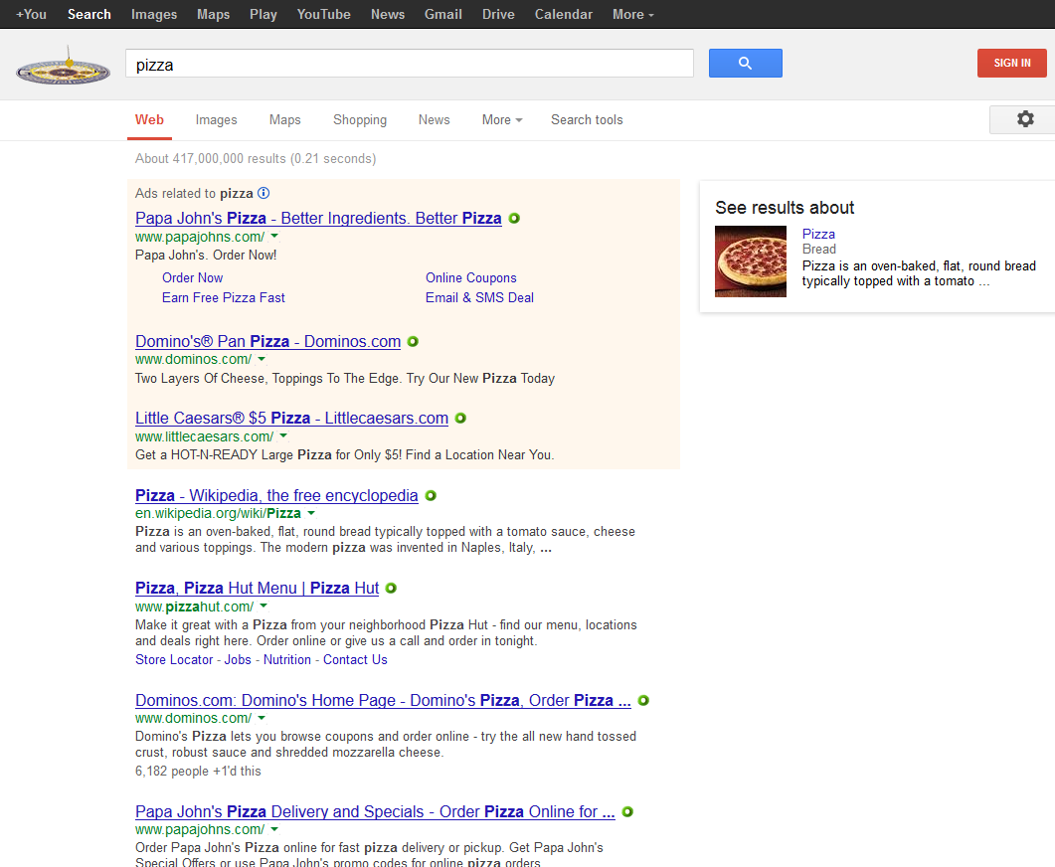Open Play from the top bar
Viewport: 1055px width, 867px height.
[264, 14]
